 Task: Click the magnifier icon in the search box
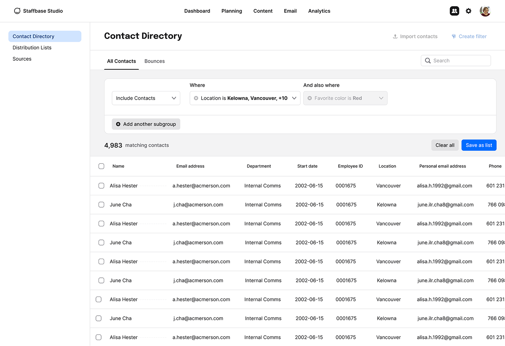click(428, 61)
